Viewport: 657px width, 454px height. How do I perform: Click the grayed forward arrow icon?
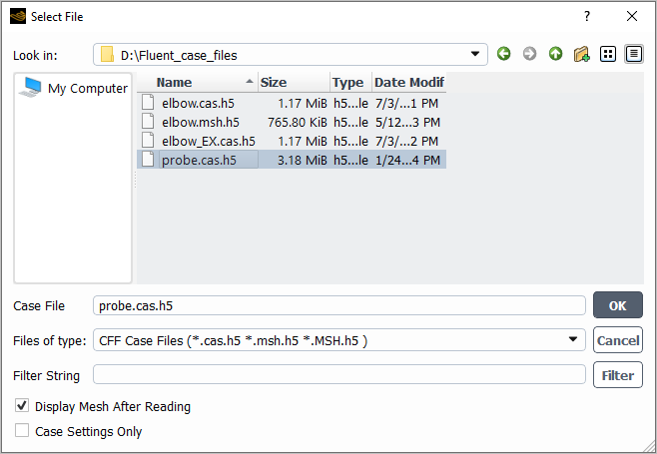pos(529,54)
